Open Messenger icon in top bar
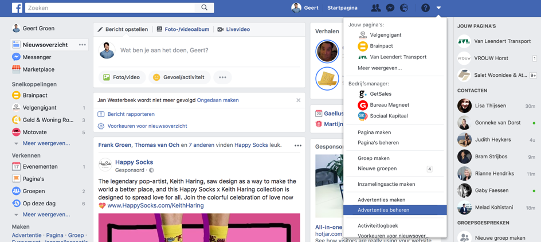Image resolution: width=541 pixels, height=242 pixels. (x=390, y=7)
